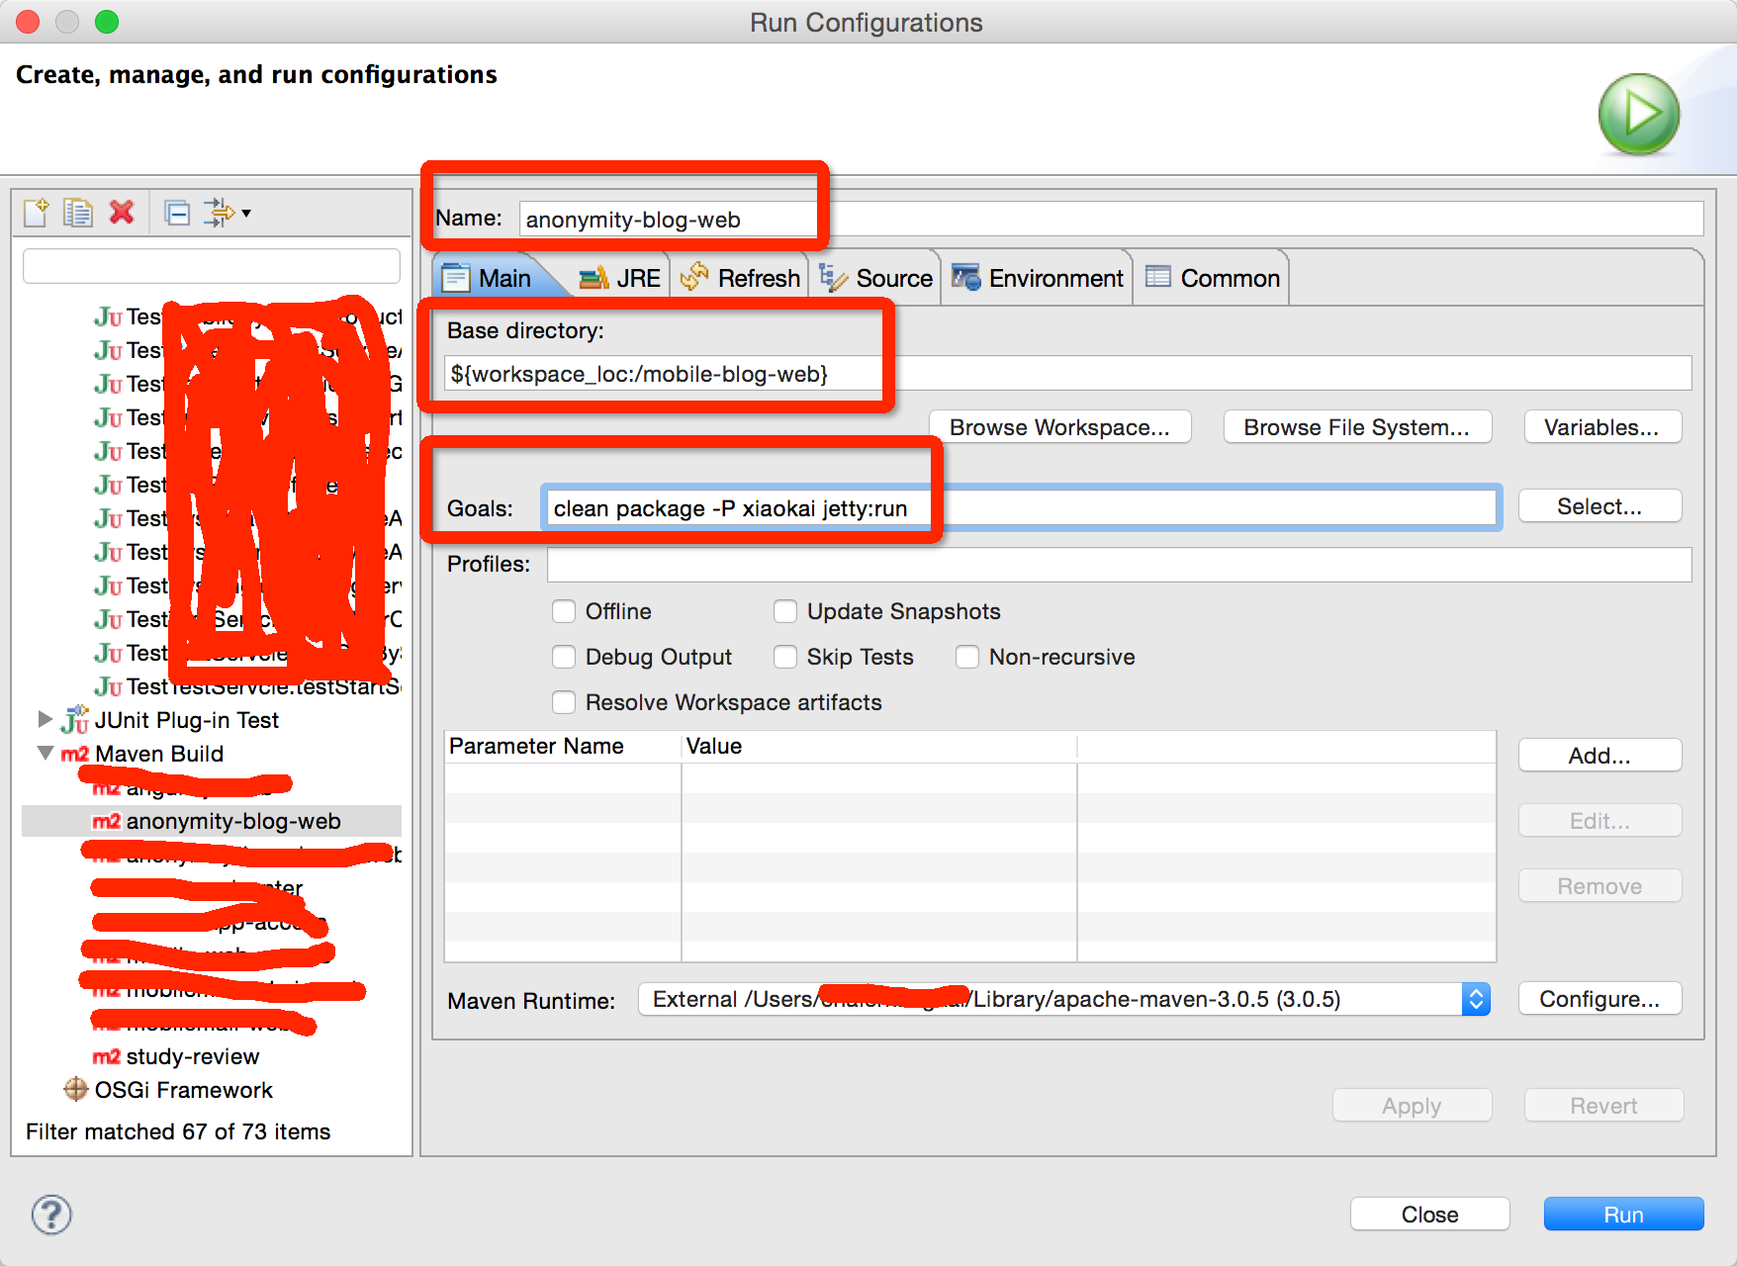Select the study-review configuration
Image resolution: width=1737 pixels, height=1266 pixels.
[x=192, y=1056]
